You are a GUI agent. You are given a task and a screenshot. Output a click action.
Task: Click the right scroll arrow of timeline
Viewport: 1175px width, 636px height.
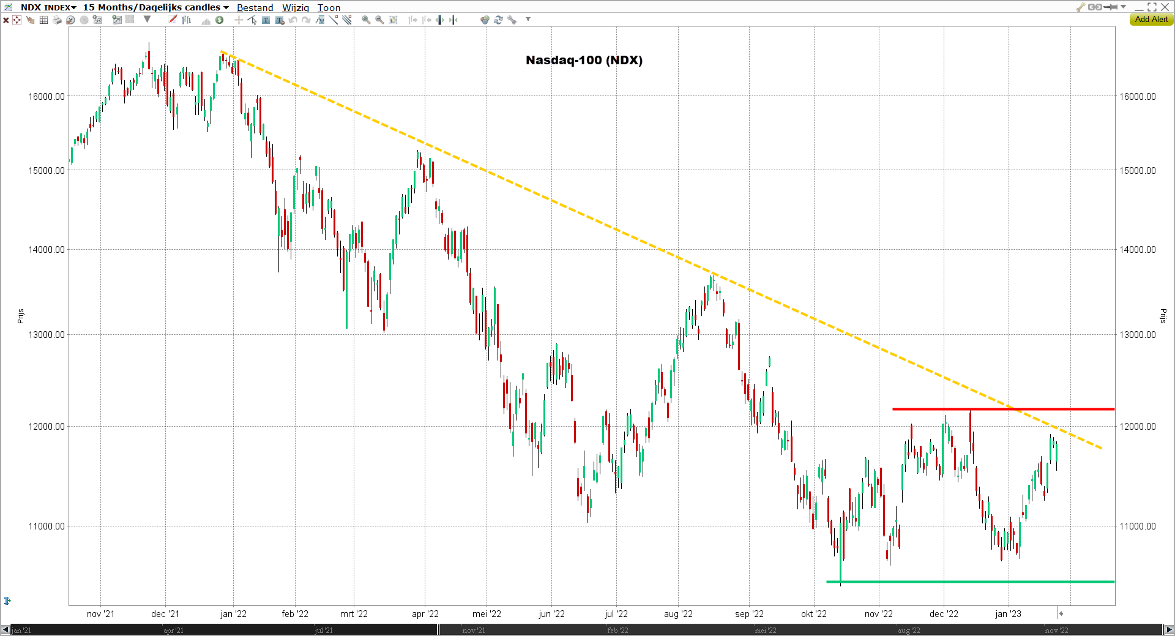pyautogui.click(x=1169, y=630)
